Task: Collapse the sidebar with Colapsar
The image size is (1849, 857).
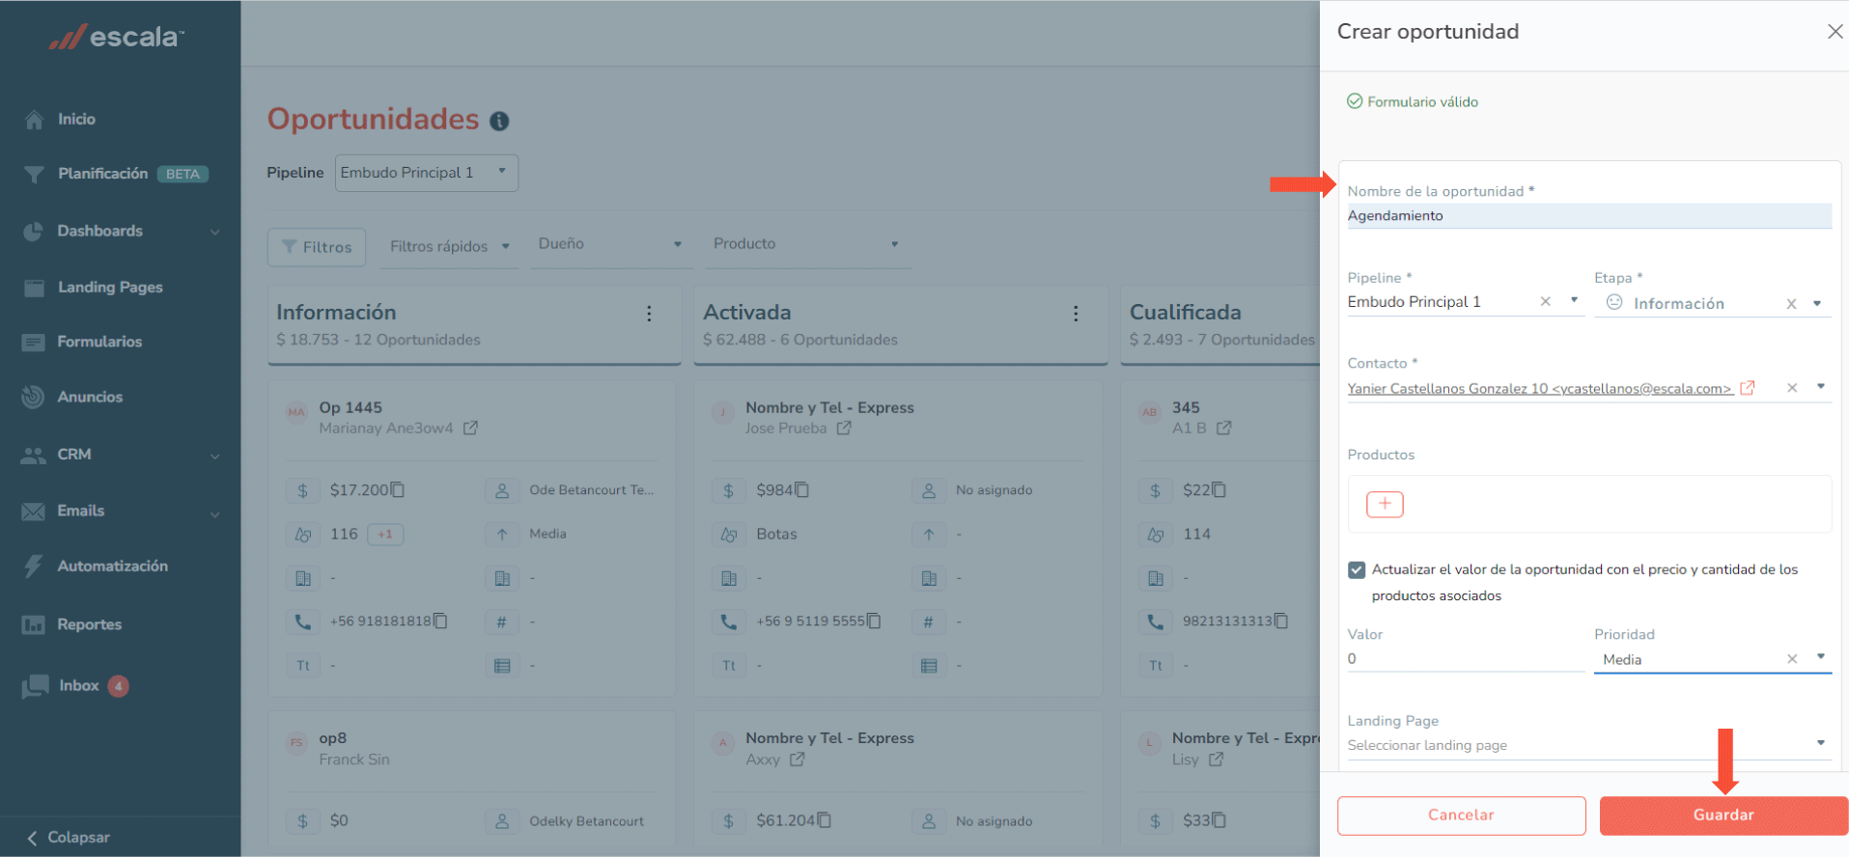Action: pos(69,837)
